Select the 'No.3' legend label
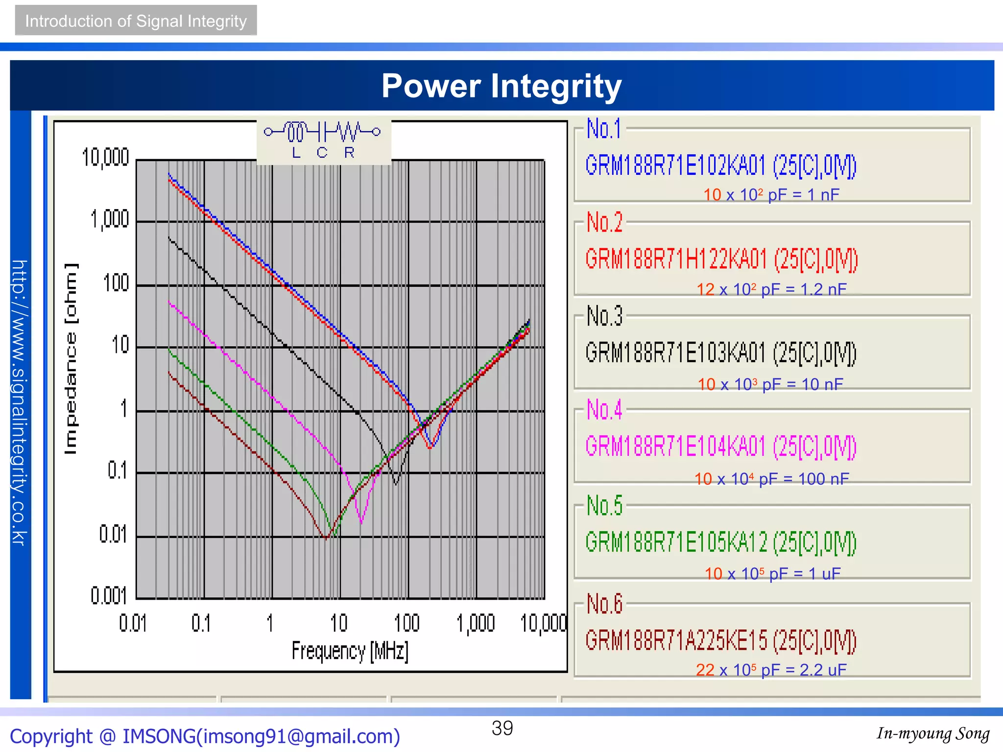1003x752 pixels. coord(605,316)
